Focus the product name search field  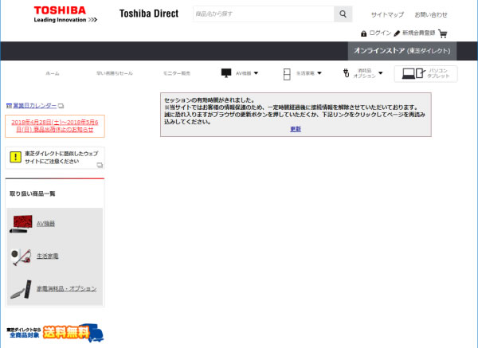tap(264, 14)
